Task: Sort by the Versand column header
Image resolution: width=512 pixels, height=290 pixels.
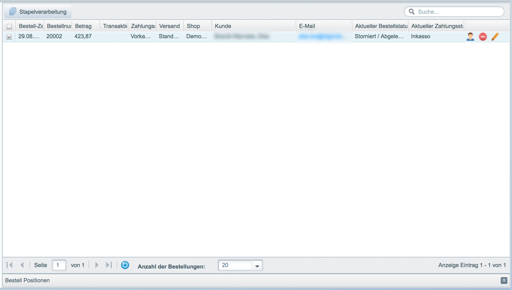Action: click(x=170, y=26)
